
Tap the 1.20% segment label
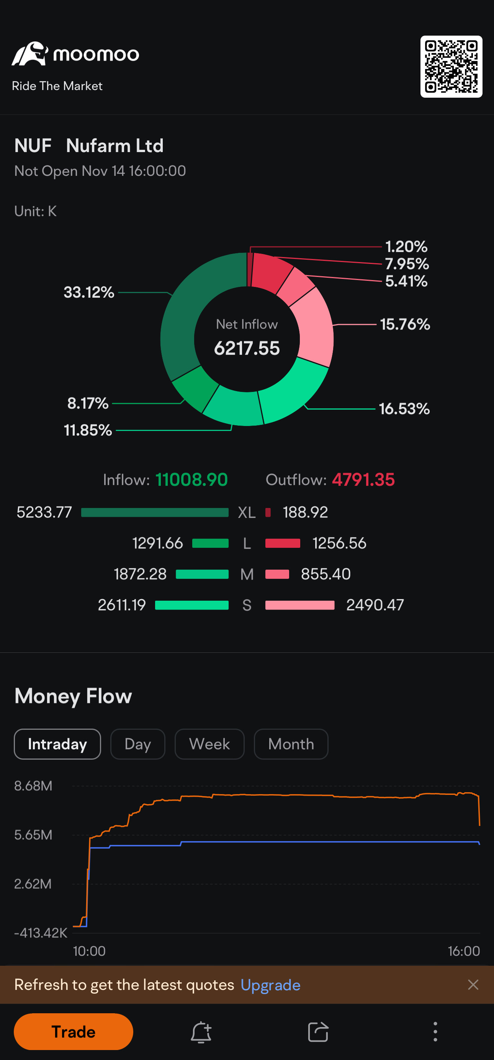pos(406,246)
